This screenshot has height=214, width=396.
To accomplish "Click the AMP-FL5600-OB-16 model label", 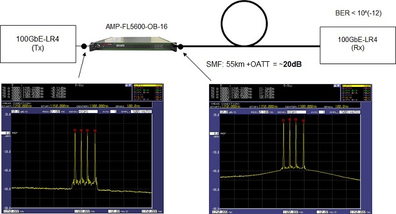I will pos(136,27).
